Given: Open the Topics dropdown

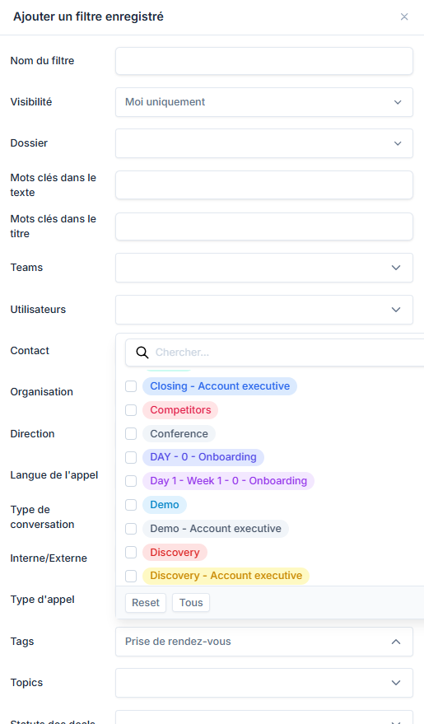Looking at the screenshot, I should pos(264,683).
